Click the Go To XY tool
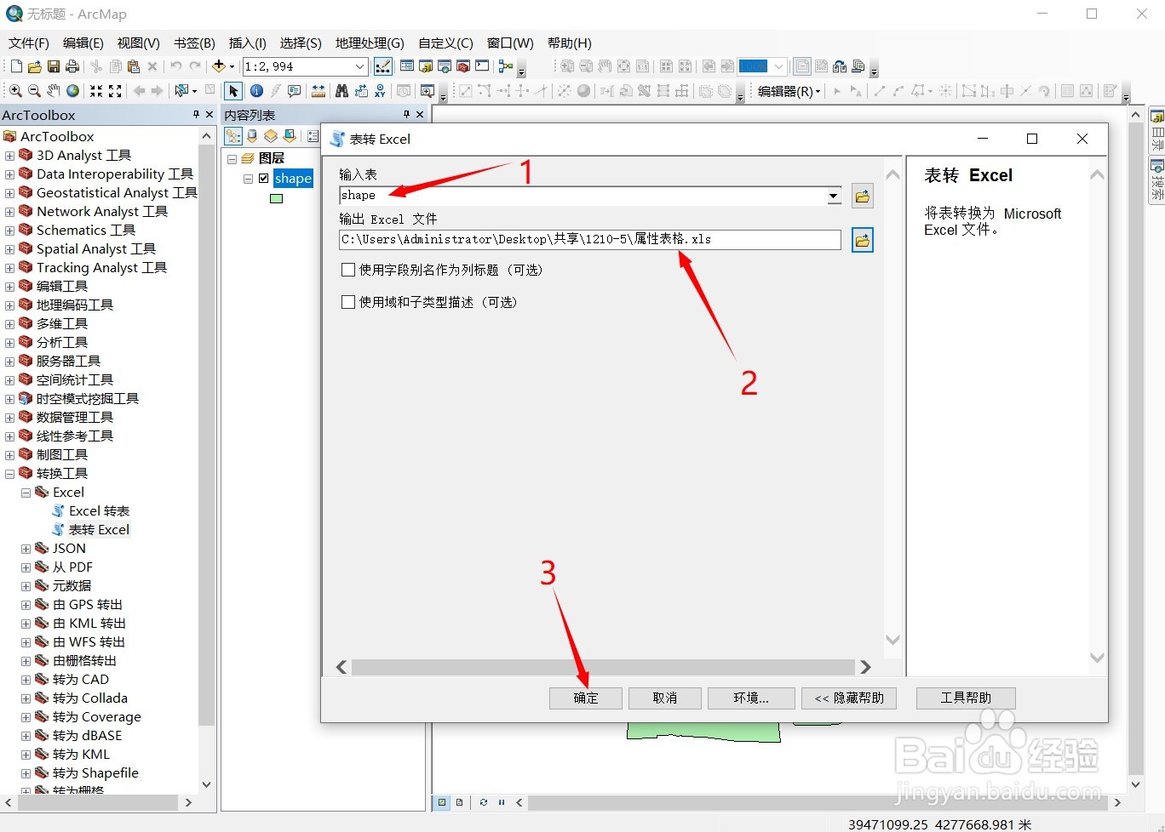 380,91
